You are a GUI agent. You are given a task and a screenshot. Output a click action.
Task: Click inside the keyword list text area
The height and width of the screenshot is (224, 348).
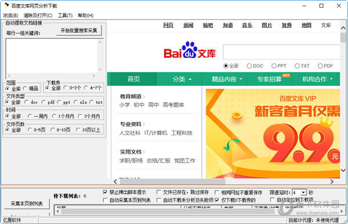52,56
